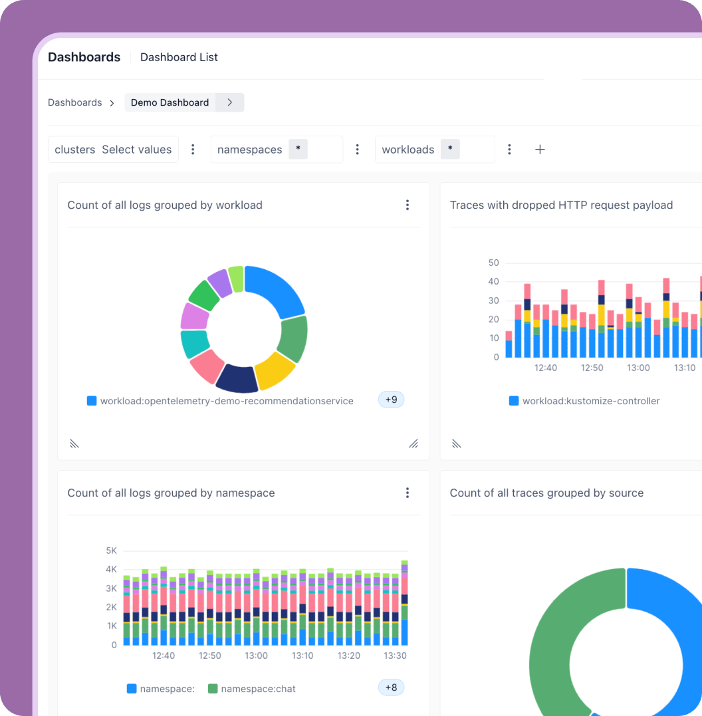The image size is (702, 716).
Task: Toggle recommendationservice legend color swatch
Action: (x=92, y=401)
